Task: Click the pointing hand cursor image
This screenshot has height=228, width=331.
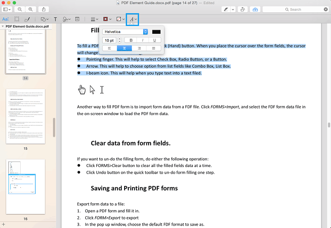Action: coord(82,89)
